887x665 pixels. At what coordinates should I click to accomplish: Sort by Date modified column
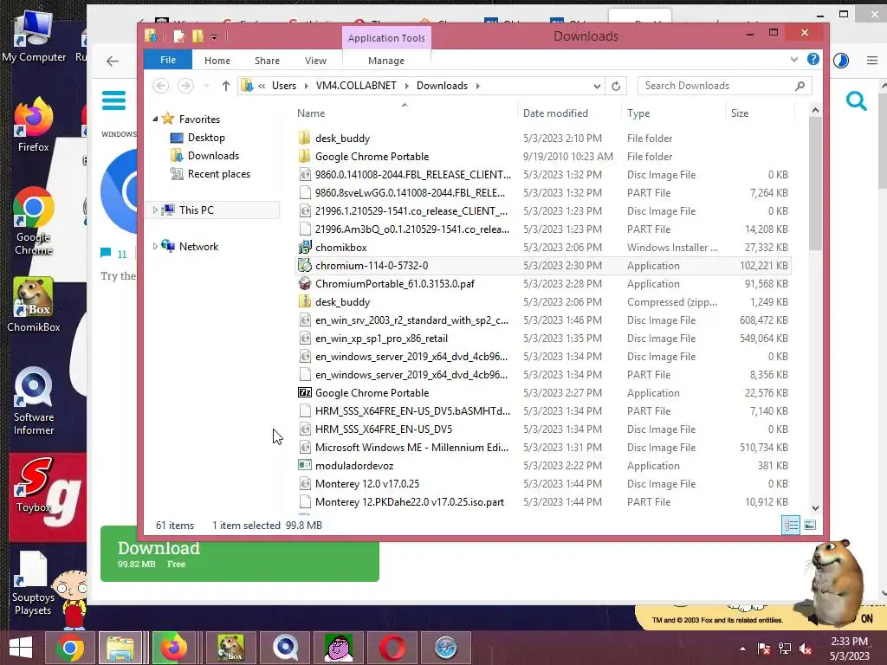555,113
